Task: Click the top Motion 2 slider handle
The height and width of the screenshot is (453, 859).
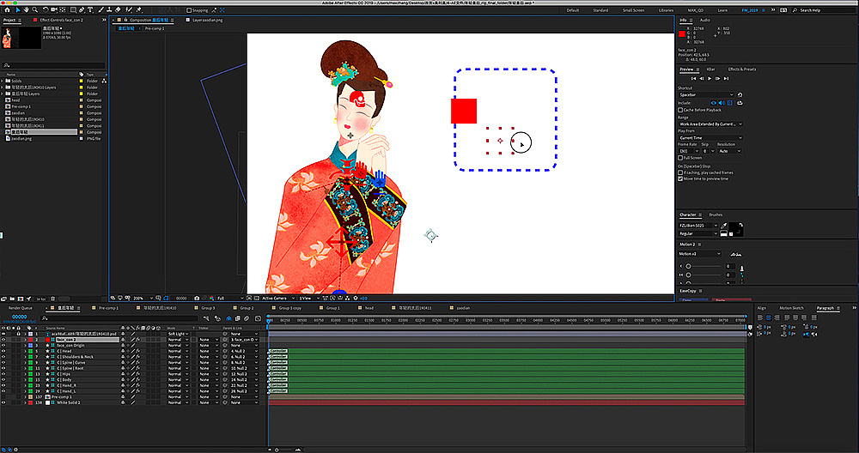Action: (689, 266)
